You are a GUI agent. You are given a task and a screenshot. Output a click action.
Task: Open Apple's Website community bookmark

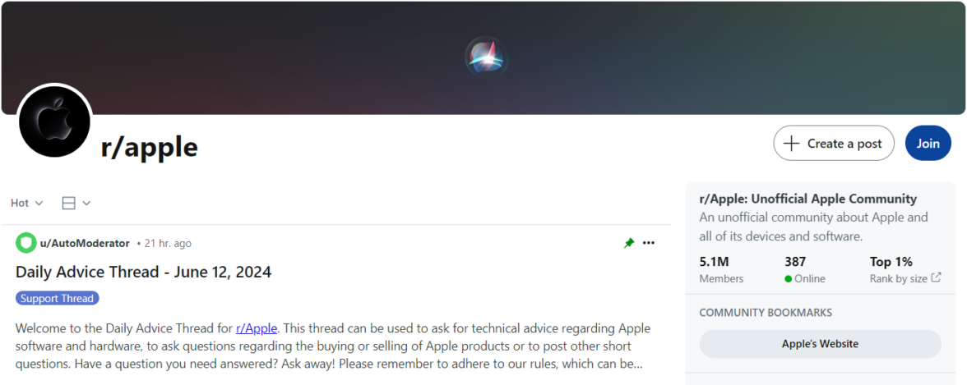point(820,344)
